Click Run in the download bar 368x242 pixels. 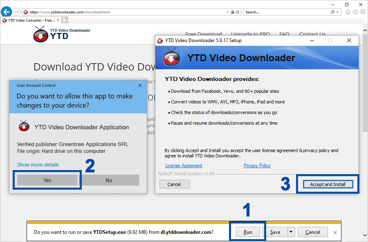click(248, 232)
